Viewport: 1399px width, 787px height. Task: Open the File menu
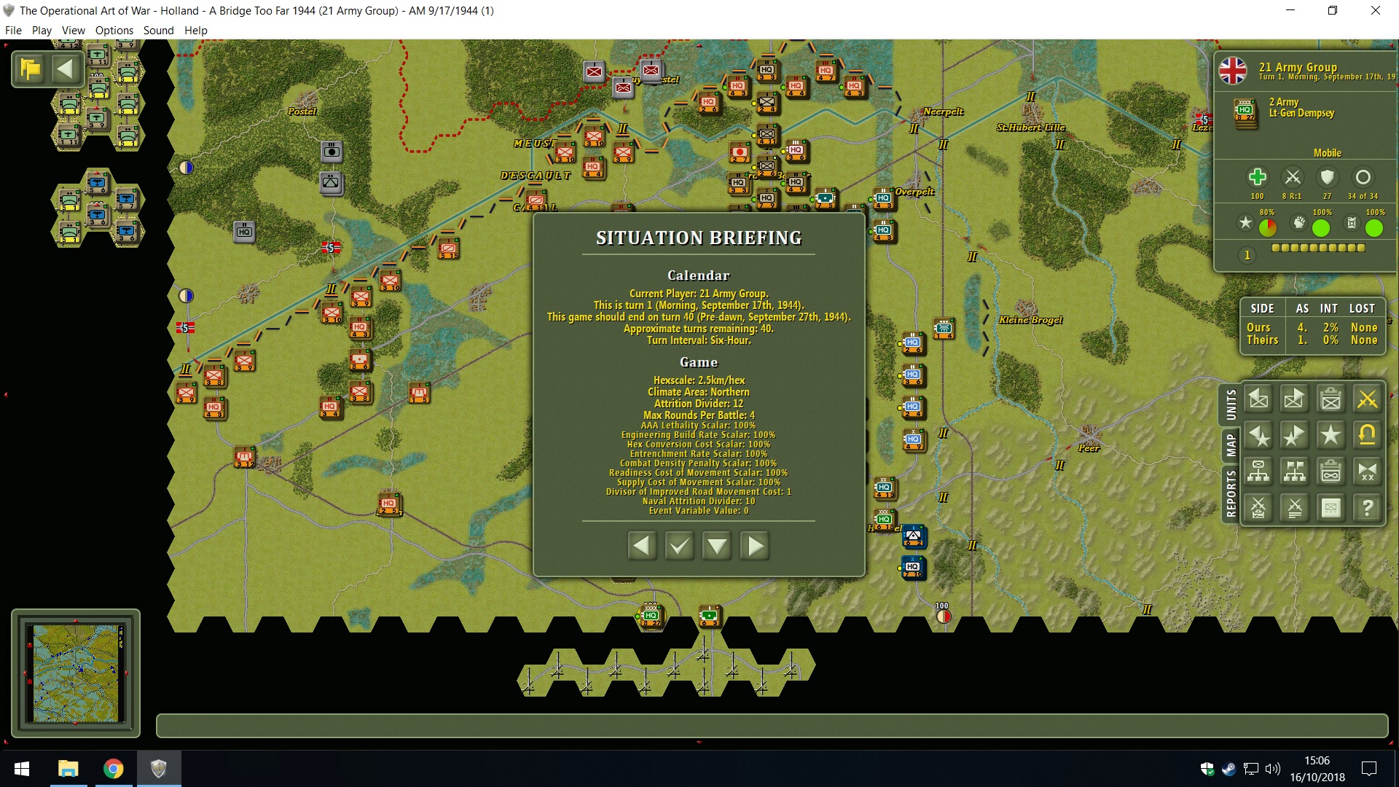pyautogui.click(x=13, y=30)
